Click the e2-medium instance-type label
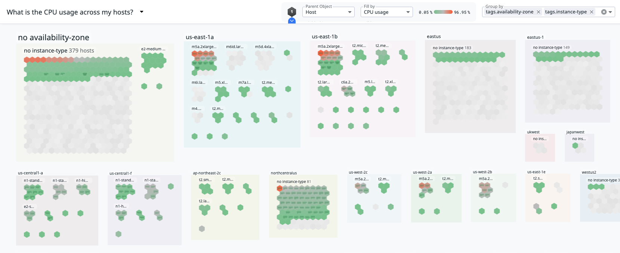Screen dimensions: 620x253 tap(153, 49)
